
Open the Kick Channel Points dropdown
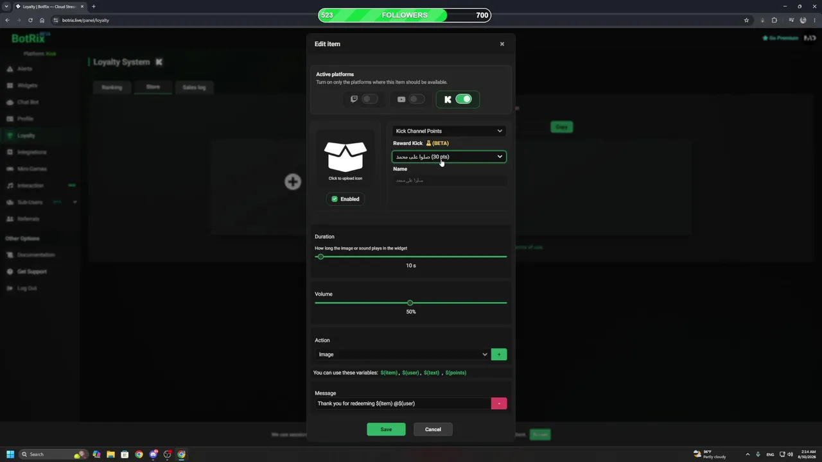(449, 131)
